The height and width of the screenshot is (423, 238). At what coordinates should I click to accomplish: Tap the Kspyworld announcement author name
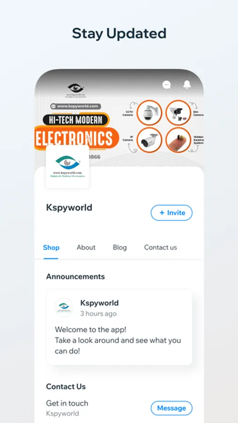point(100,303)
